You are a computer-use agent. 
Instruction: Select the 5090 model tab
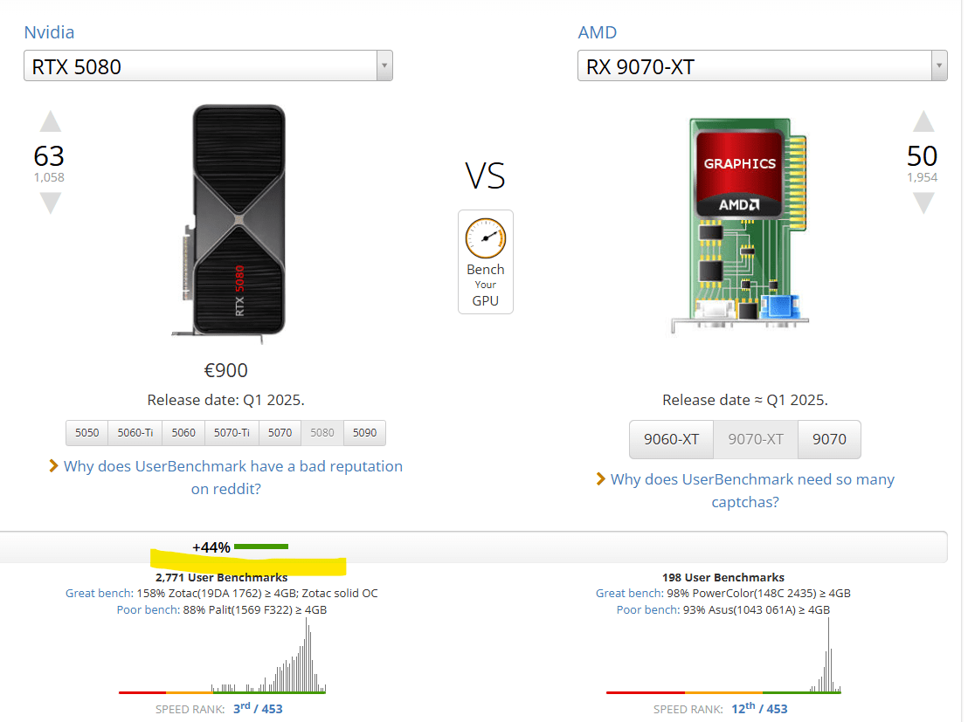(364, 432)
